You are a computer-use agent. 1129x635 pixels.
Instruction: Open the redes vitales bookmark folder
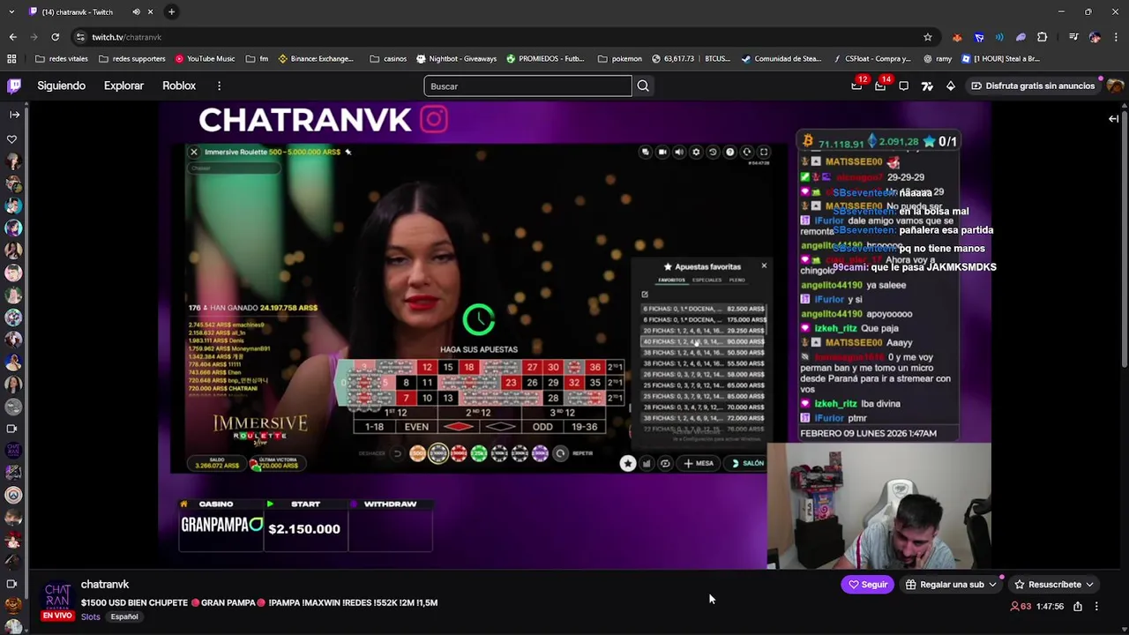click(x=62, y=59)
